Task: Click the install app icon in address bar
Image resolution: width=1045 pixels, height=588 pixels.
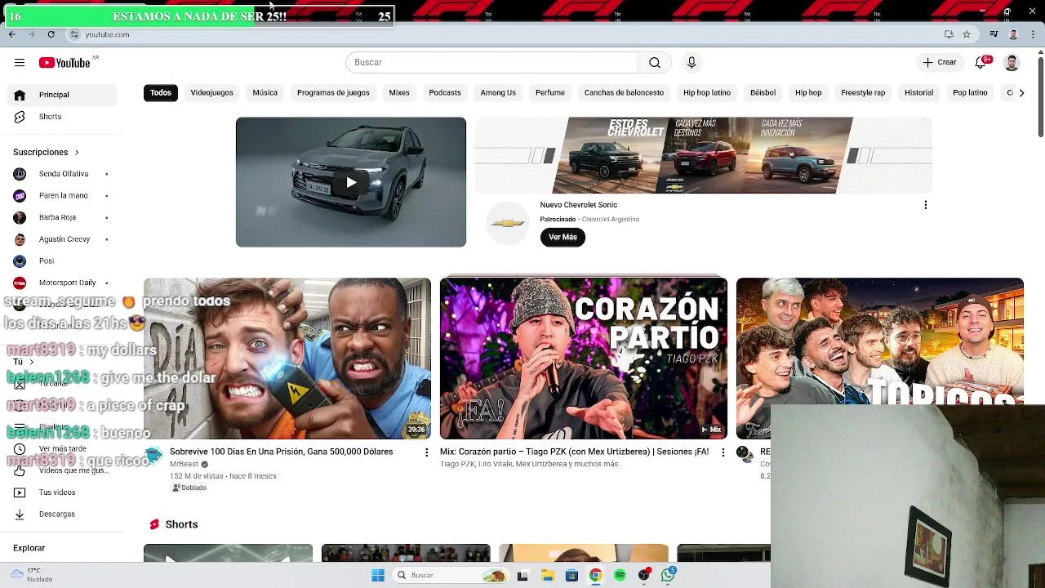Action: click(949, 34)
